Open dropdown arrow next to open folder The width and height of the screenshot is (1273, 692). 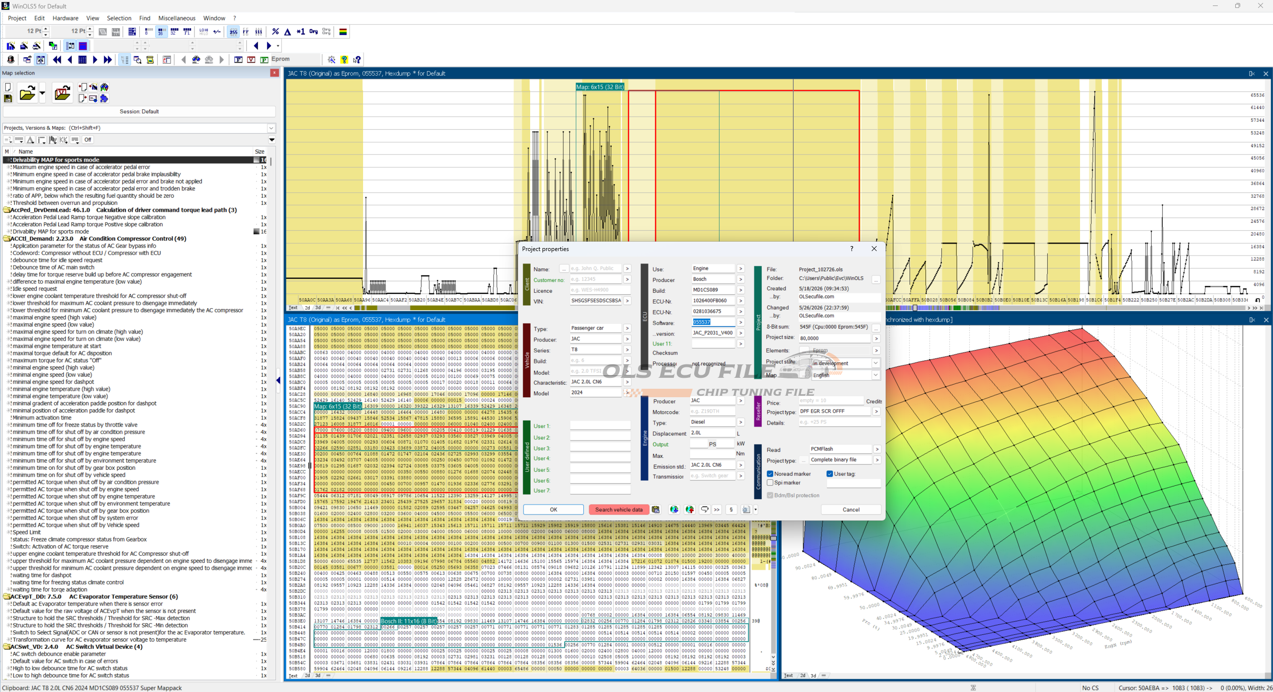(x=42, y=93)
